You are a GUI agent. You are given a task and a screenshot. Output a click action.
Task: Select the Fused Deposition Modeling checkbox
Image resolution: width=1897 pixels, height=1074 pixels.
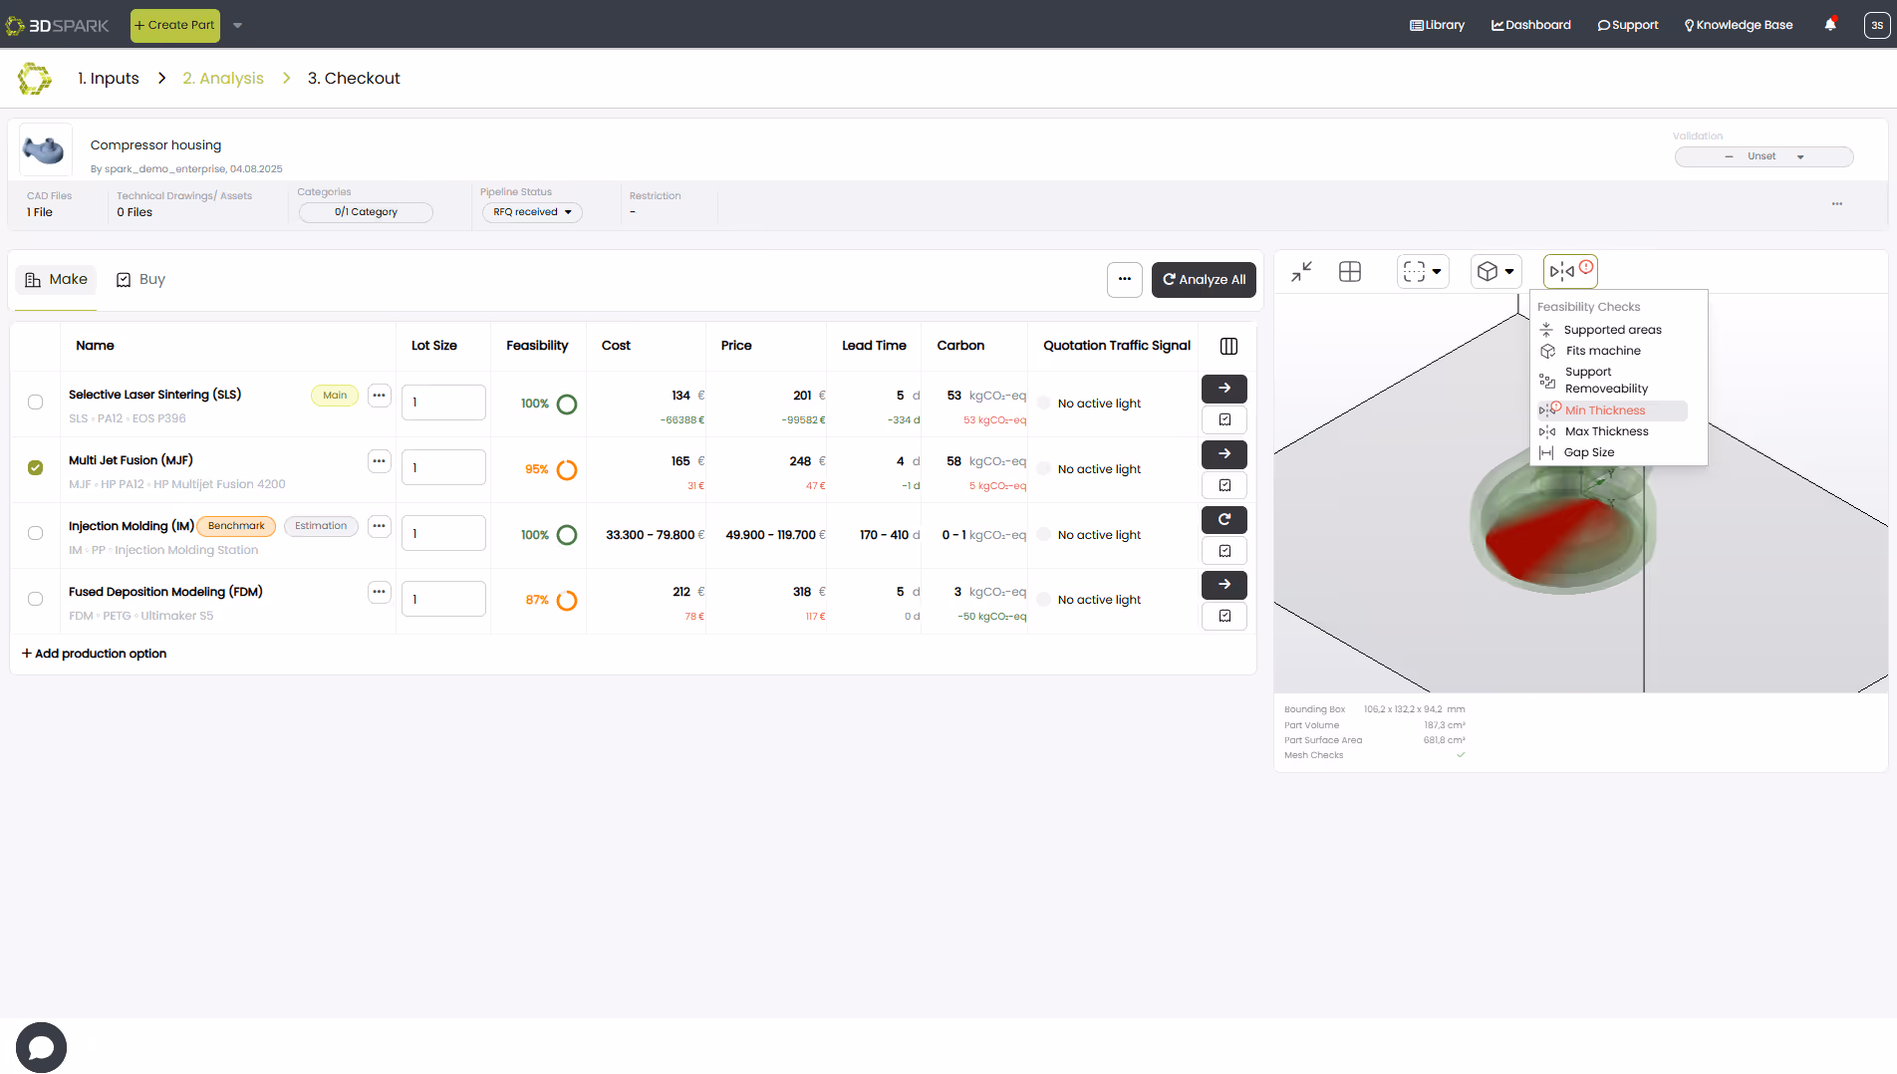[x=35, y=600]
